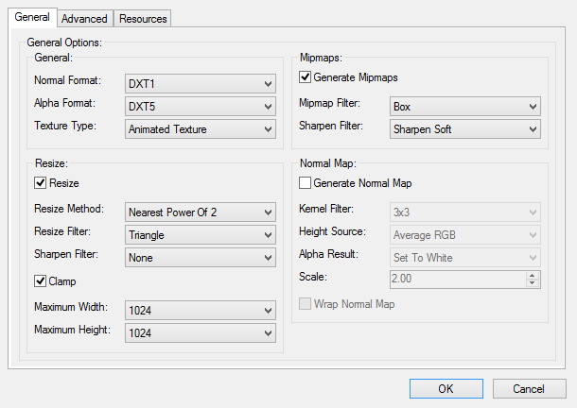Click the OK button
This screenshot has height=408, width=577.
pos(446,388)
